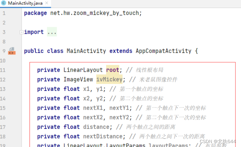
Task: Click line number 3 in the gutter
Action: [x=4, y=32]
